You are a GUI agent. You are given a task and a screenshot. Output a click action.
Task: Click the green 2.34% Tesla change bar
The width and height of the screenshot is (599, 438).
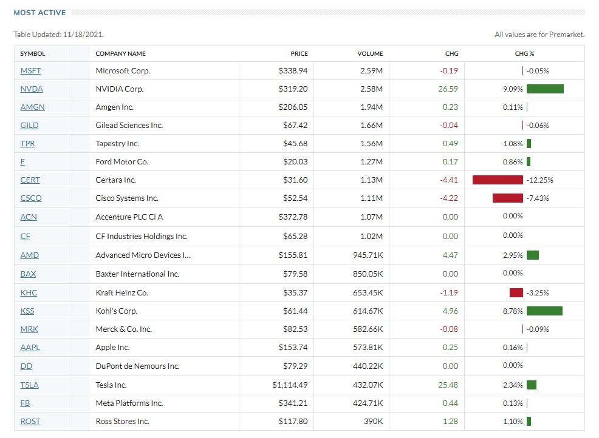pos(532,385)
